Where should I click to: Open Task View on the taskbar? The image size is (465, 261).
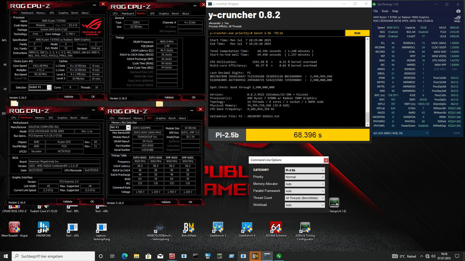point(112,256)
